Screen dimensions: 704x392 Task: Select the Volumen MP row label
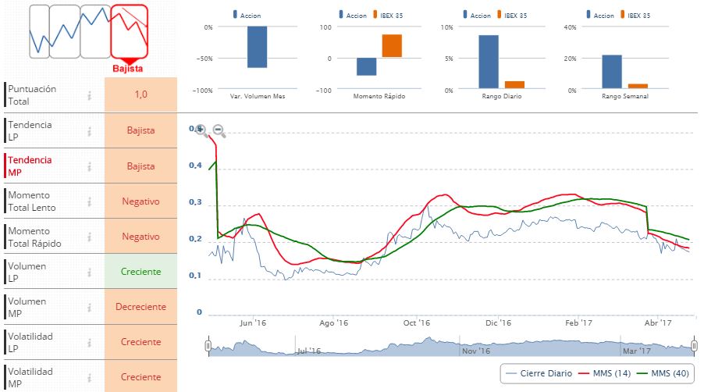[27, 307]
